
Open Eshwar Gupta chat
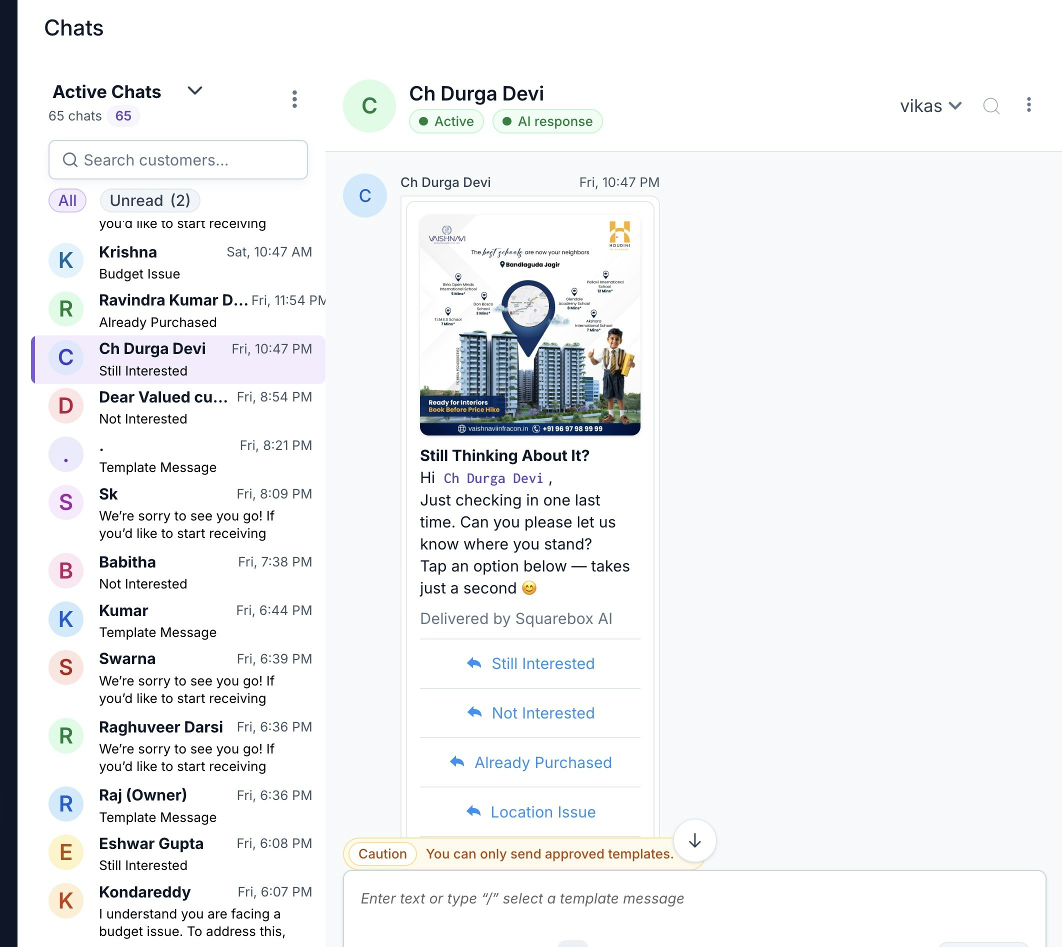[x=179, y=854]
